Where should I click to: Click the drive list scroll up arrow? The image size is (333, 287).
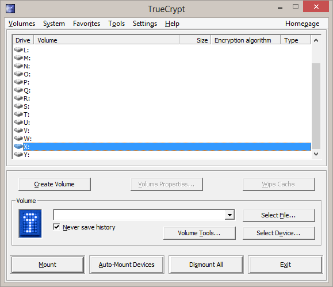click(x=316, y=40)
